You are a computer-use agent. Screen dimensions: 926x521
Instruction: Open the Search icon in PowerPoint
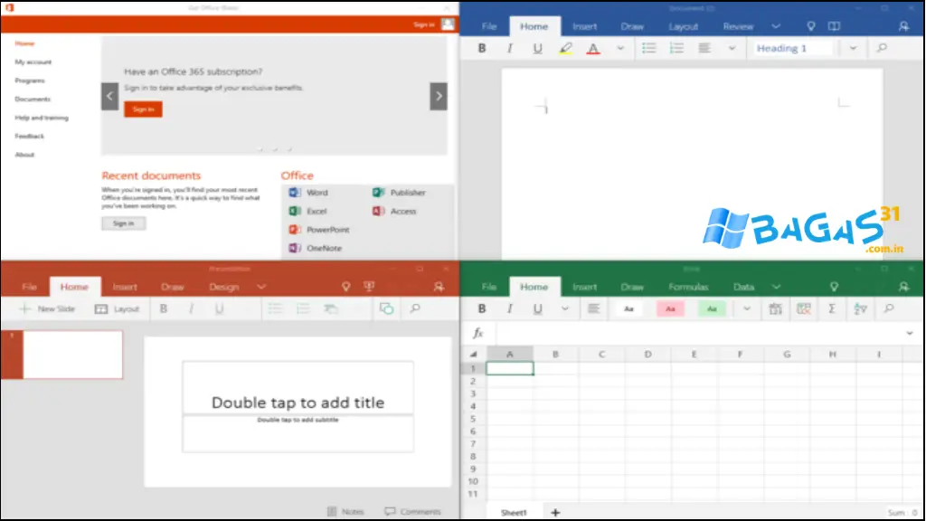[x=415, y=308]
